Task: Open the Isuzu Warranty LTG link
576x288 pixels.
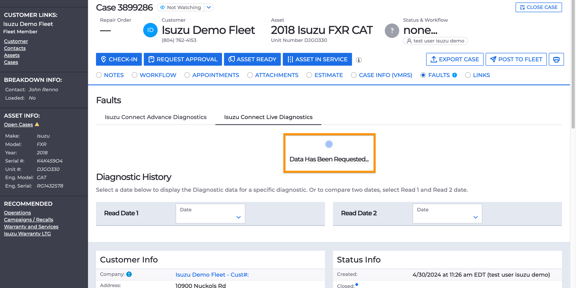Action: 27,233
